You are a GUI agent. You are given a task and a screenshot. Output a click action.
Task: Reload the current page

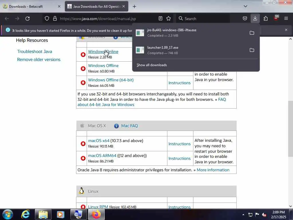(x=27, y=19)
